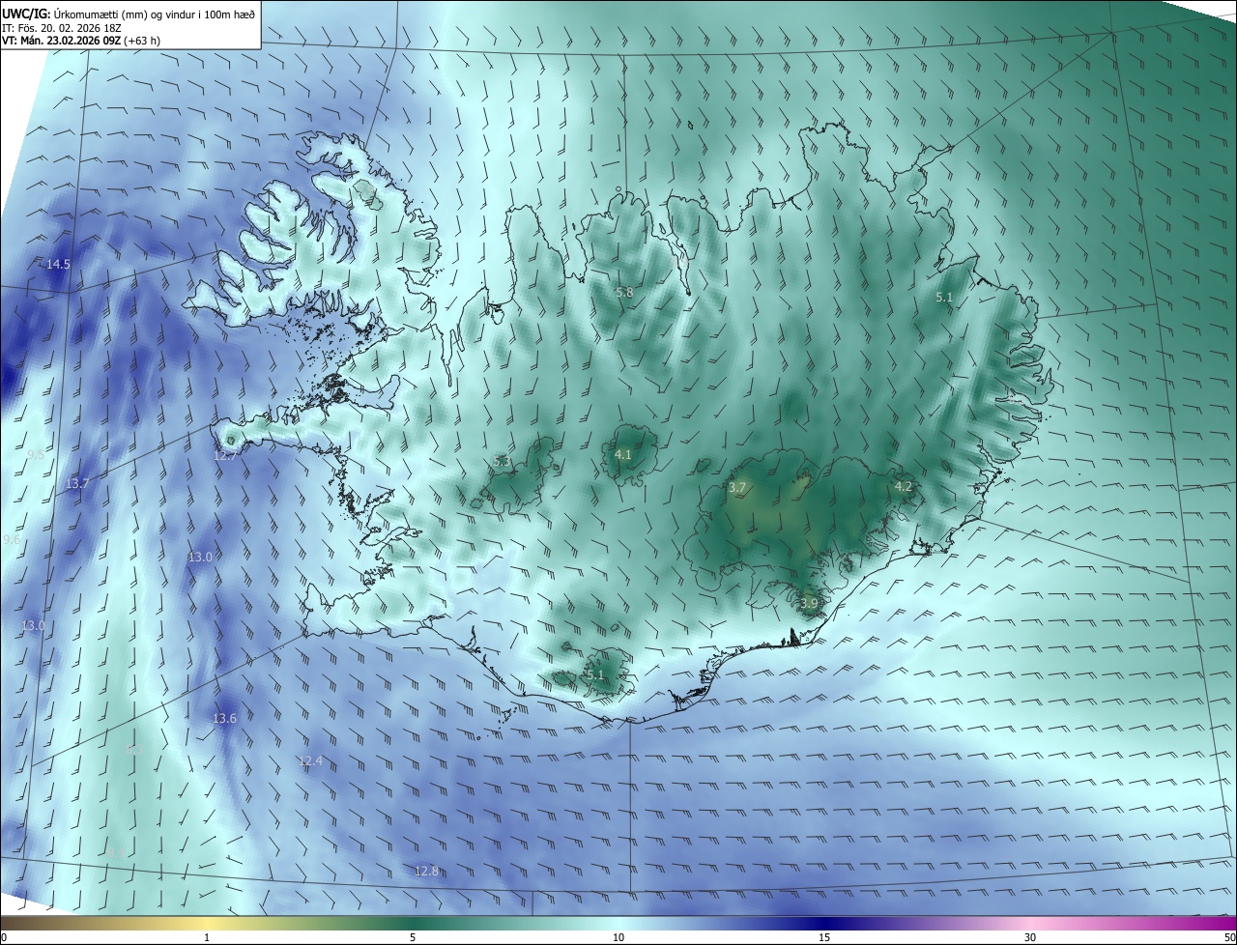This screenshot has height=945, width=1237.
Task: Click the 8.3 value label
Action: (x=134, y=750)
